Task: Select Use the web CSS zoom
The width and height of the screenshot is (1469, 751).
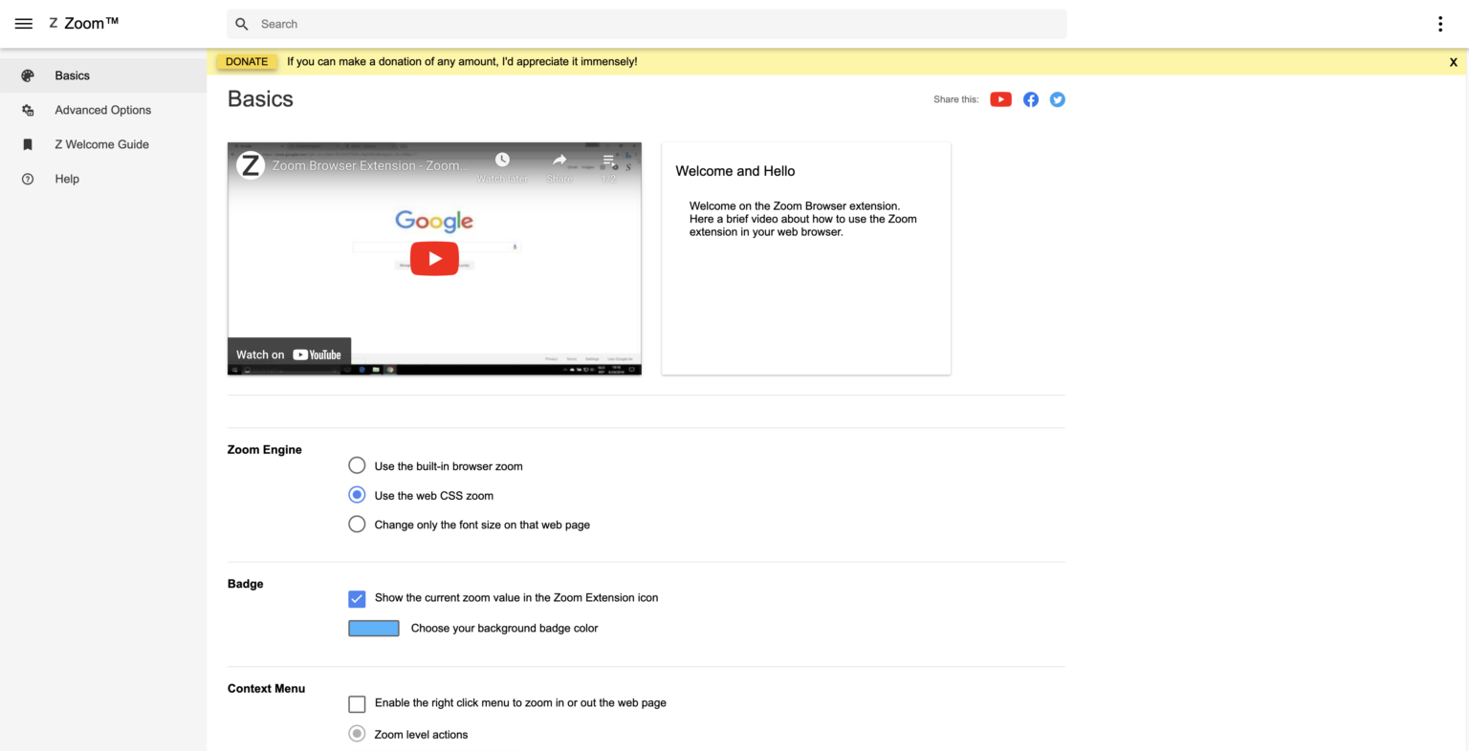Action: coord(357,495)
